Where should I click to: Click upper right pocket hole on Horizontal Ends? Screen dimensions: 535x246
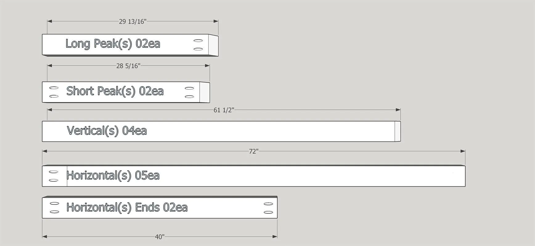click(x=268, y=204)
